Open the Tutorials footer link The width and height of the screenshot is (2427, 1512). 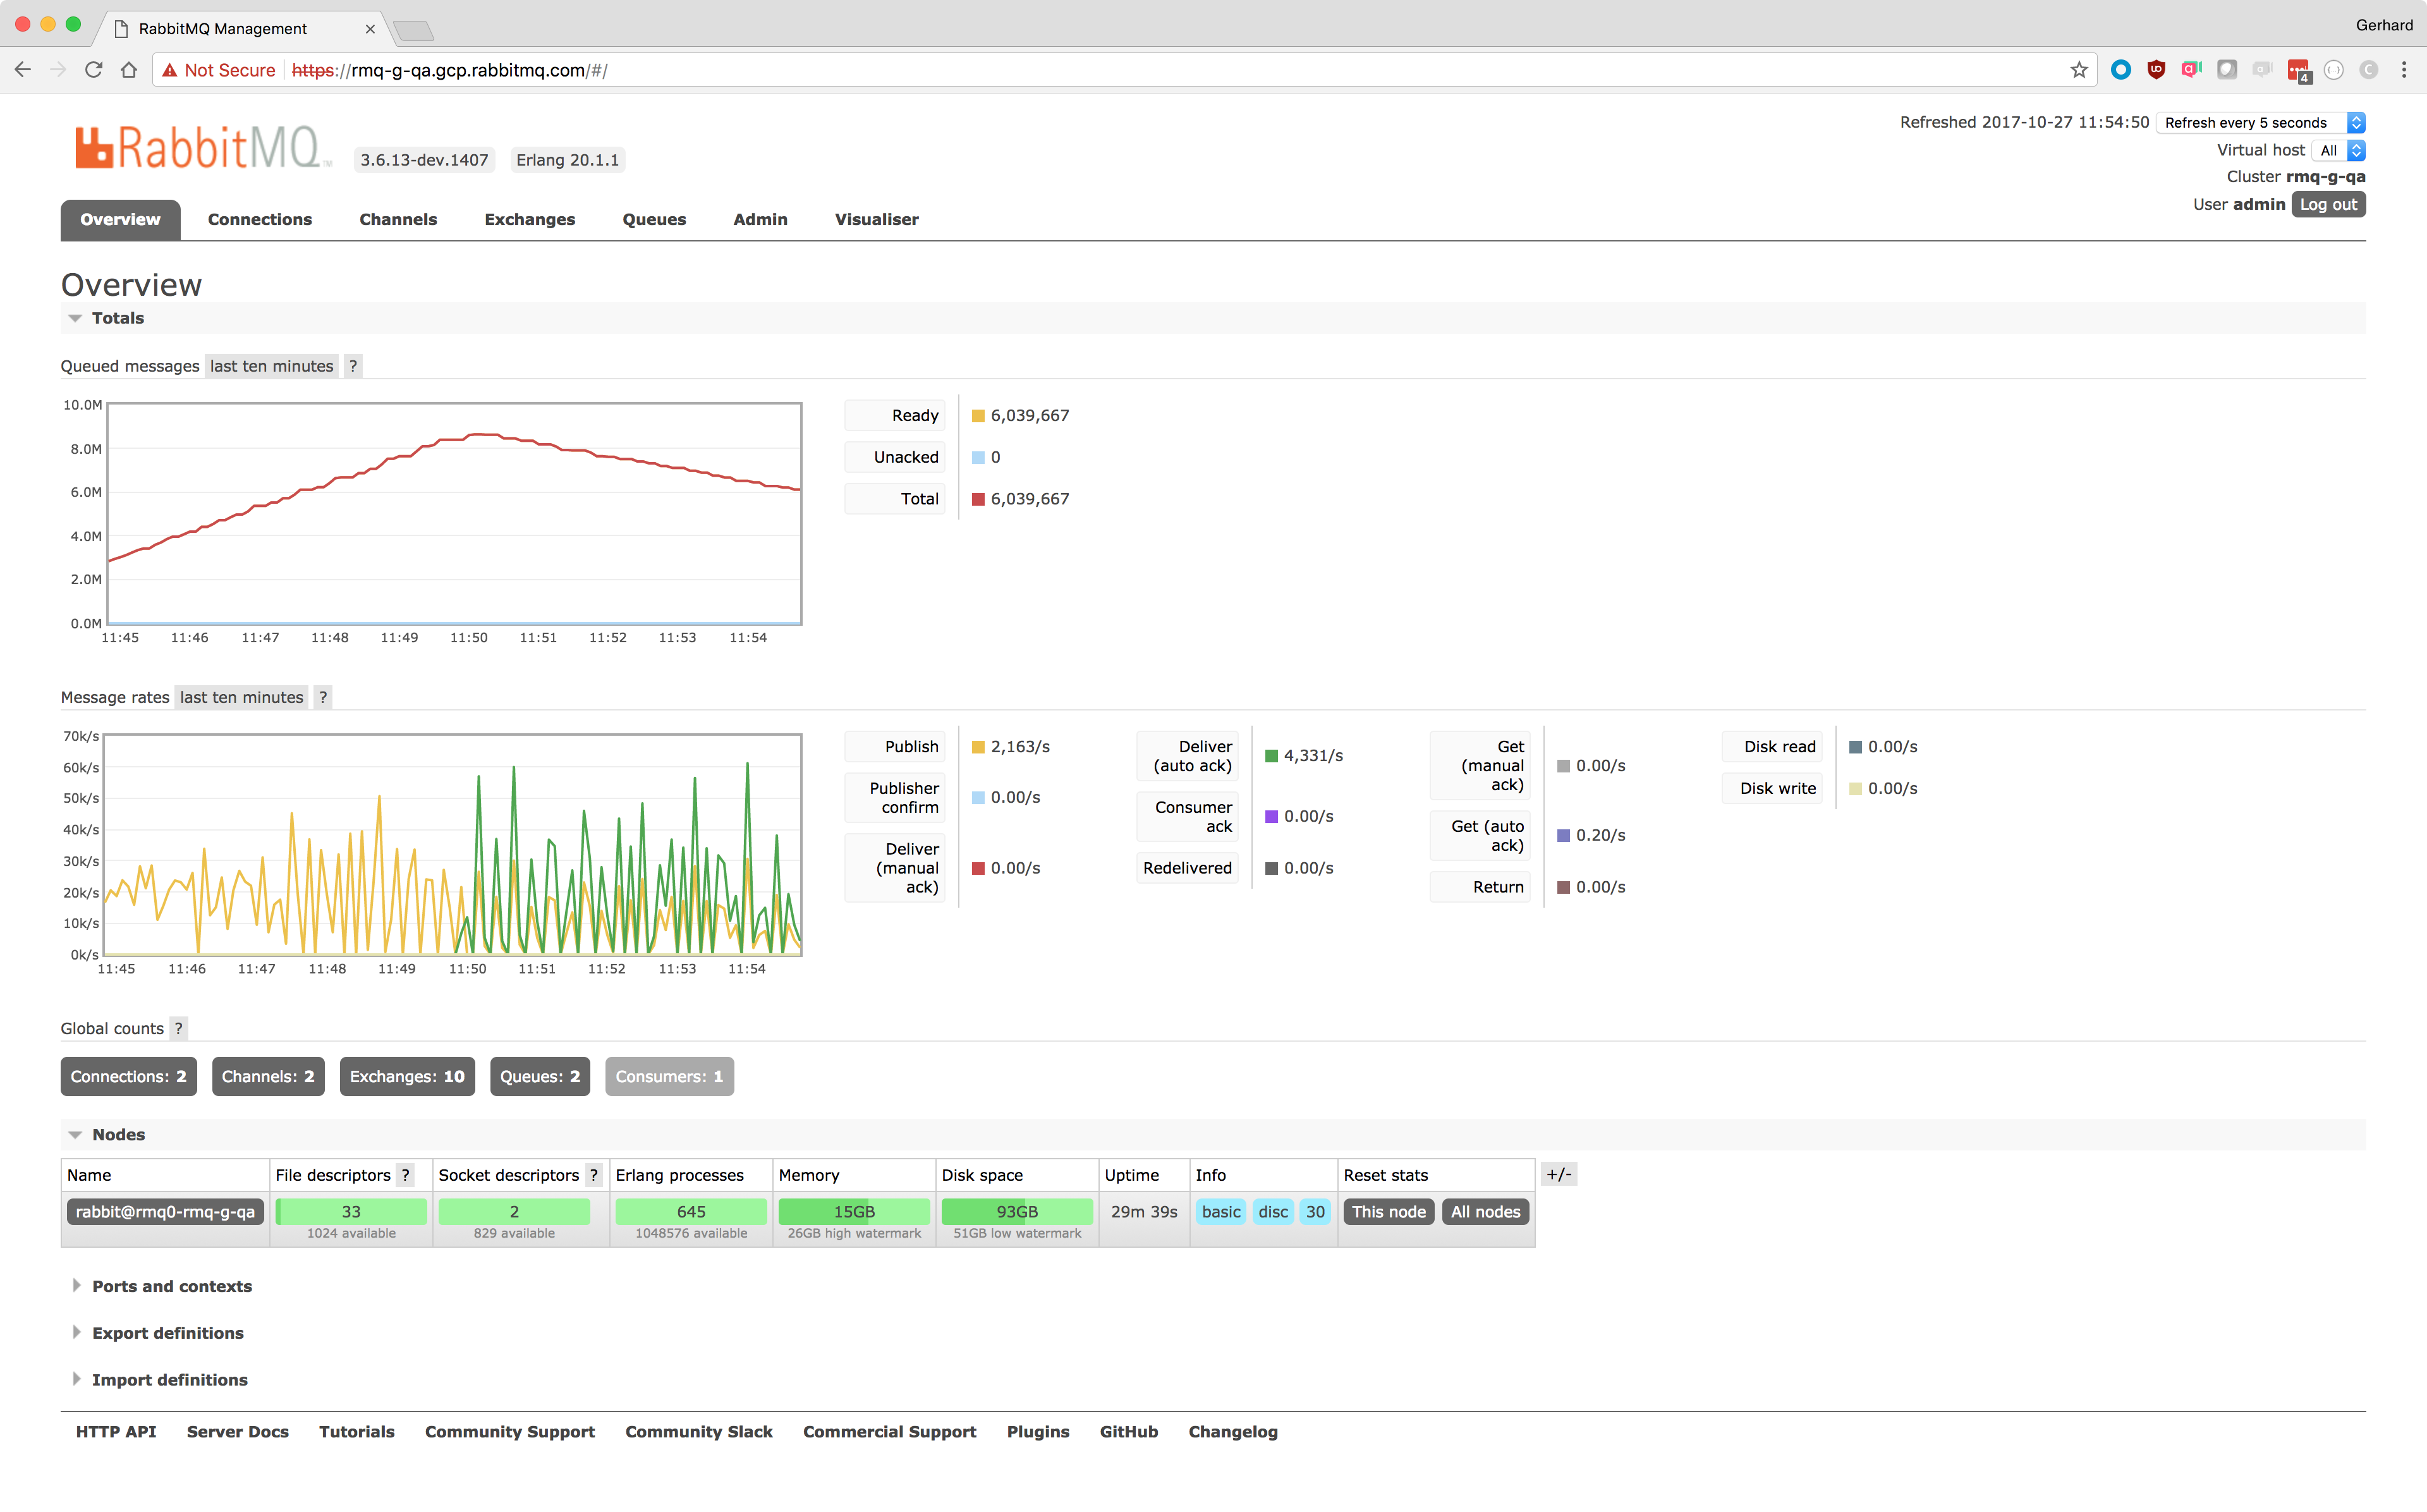click(x=357, y=1432)
